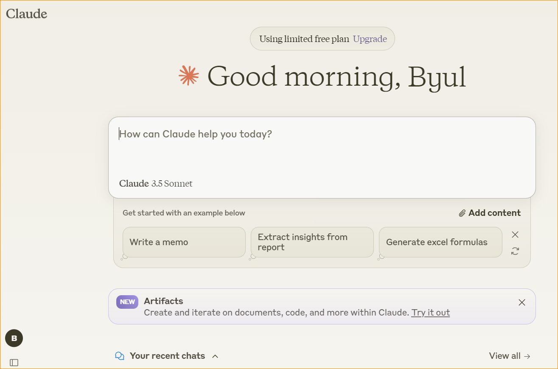Click the Upgrade link
Viewport: 558px width, 369px height.
coord(370,39)
